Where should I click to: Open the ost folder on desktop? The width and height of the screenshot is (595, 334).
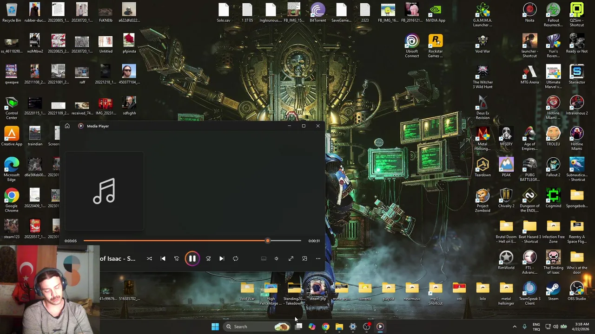tap(459, 292)
